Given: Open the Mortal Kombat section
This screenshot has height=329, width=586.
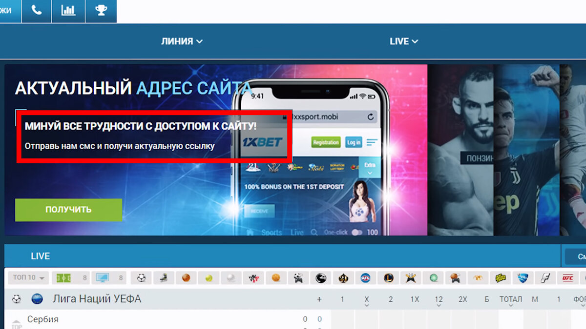Looking at the screenshot, I should (x=321, y=277).
